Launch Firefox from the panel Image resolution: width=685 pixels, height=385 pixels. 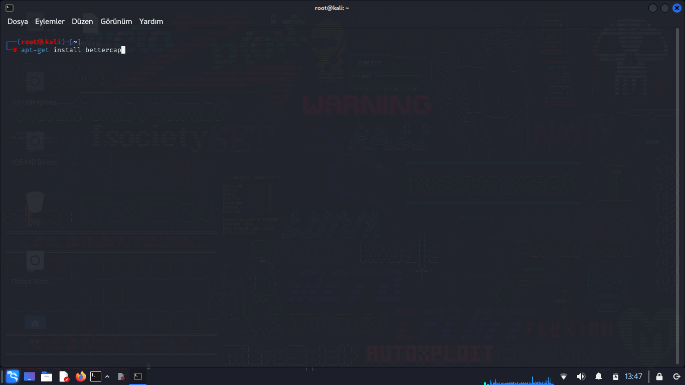click(x=81, y=376)
